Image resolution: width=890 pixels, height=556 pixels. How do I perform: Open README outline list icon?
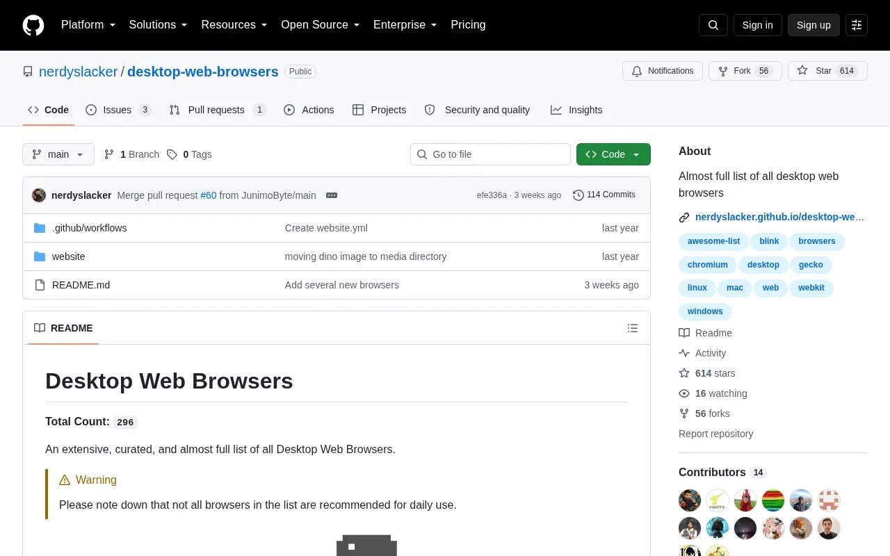click(x=633, y=328)
